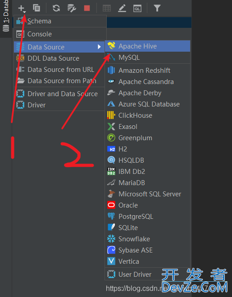The width and height of the screenshot is (232, 297).
Task: Click the Vertica V icon
Action: click(111, 261)
